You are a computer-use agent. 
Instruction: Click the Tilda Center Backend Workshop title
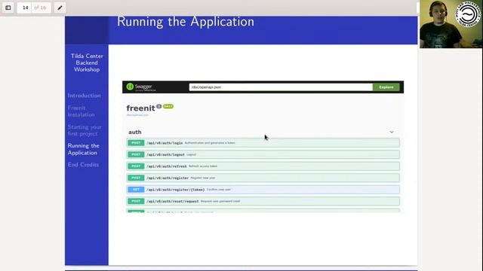tap(87, 62)
